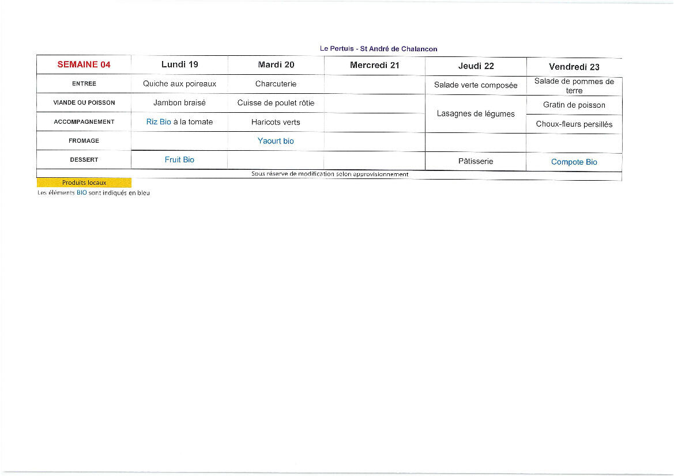The image size is (674, 476).
Task: Select the DESSERT row label
Action: click(84, 159)
